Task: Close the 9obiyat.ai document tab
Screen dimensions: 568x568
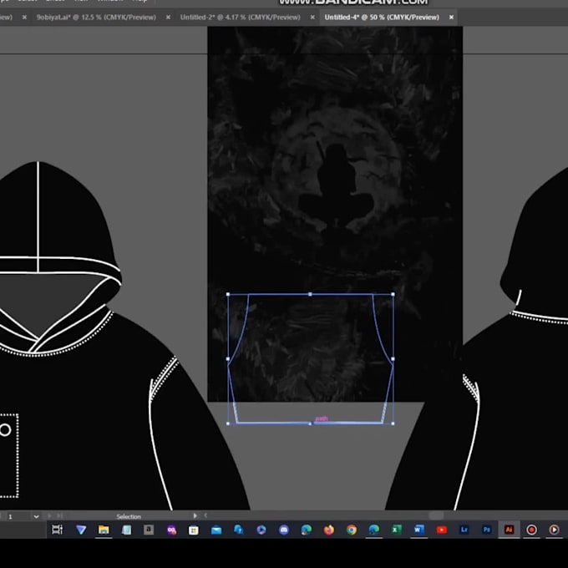Action: [168, 17]
